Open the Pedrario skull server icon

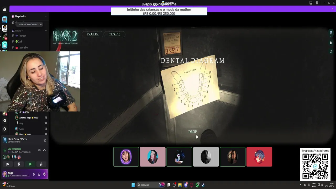5,28
